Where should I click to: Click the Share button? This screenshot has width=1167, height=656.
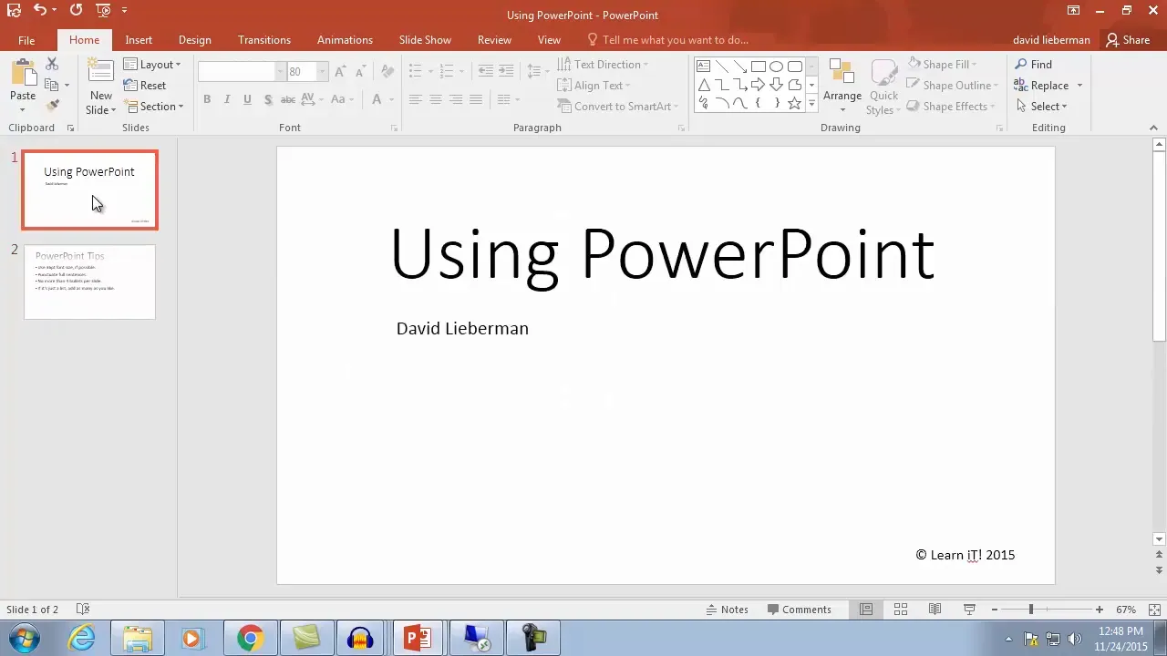click(1128, 40)
